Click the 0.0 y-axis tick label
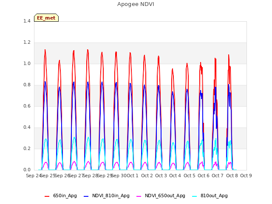The image size is (272, 204). point(27,170)
